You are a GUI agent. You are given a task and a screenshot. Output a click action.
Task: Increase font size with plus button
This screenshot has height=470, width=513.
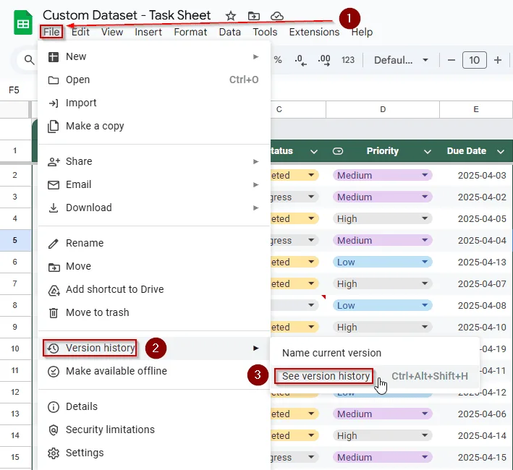click(498, 60)
